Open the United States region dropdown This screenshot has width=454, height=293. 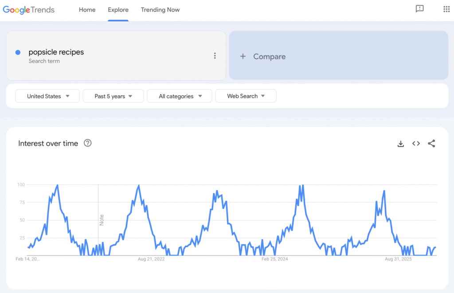coord(47,96)
